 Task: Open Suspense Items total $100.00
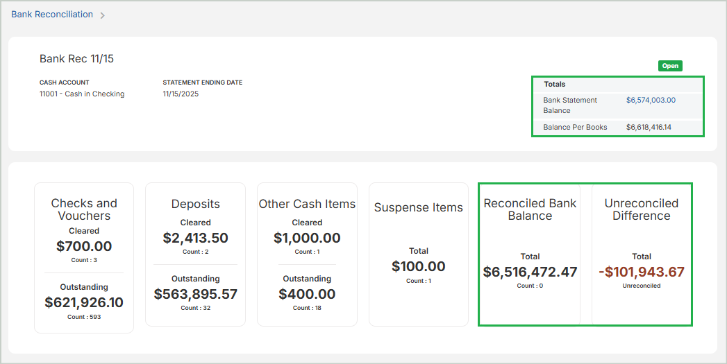[x=418, y=266]
